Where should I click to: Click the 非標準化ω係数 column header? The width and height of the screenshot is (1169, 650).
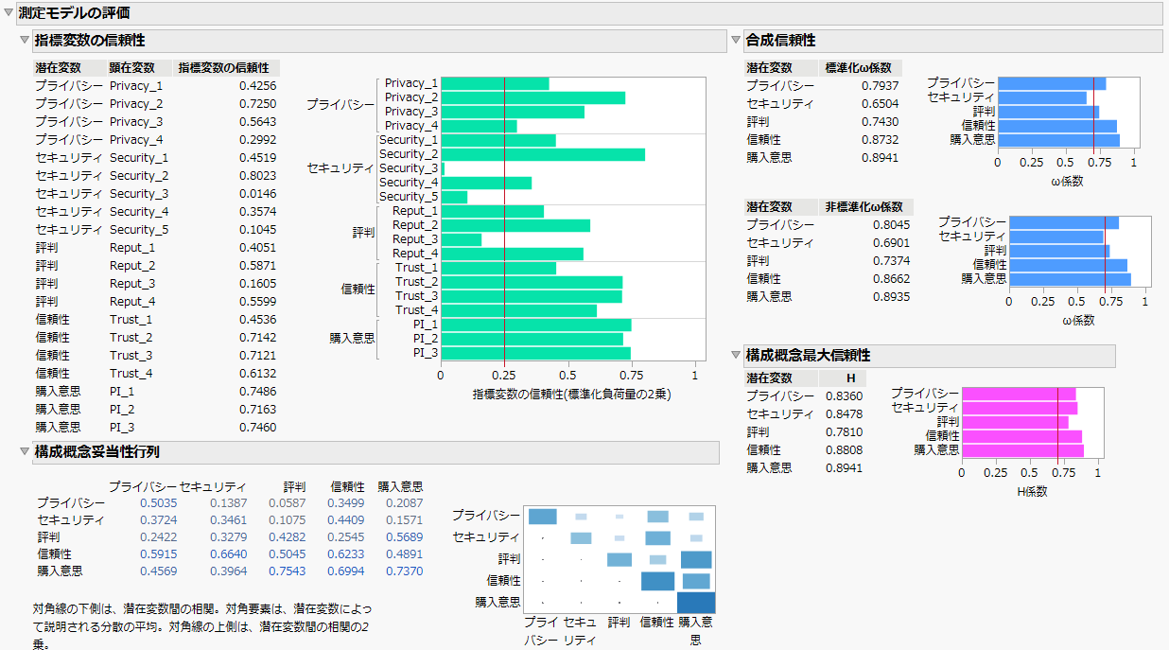(864, 206)
